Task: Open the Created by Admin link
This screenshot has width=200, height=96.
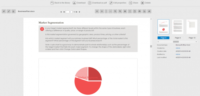Action: (178, 48)
